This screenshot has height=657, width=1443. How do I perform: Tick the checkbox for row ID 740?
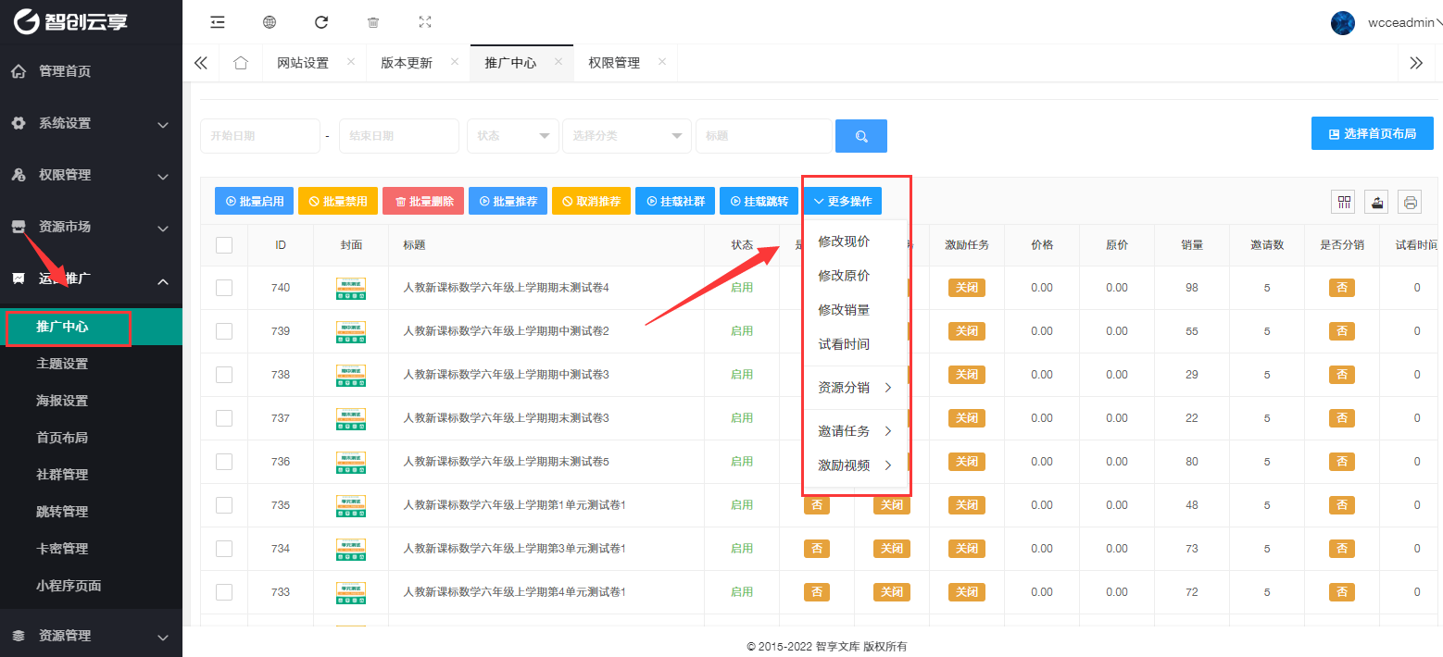tap(224, 288)
